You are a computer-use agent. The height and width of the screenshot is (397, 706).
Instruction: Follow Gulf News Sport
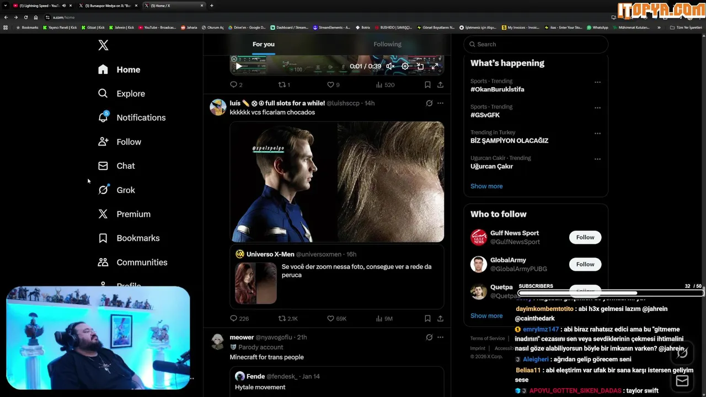pyautogui.click(x=585, y=238)
